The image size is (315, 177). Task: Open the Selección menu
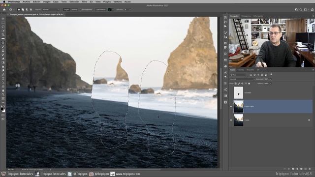coord(74,1)
